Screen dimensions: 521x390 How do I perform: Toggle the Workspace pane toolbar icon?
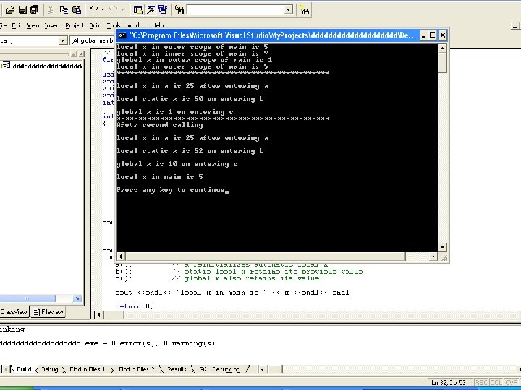pos(137,10)
